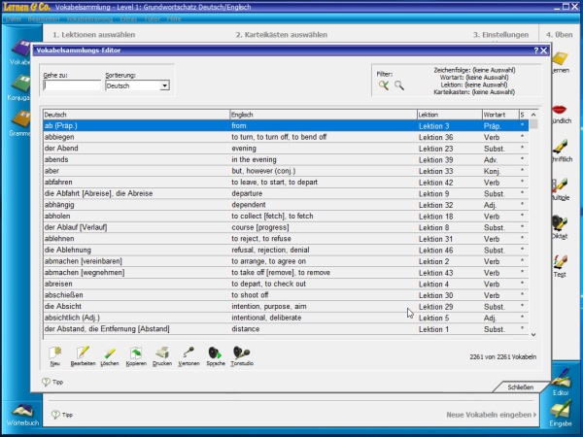Click the Neu (new vocabulary) icon
This screenshot has width=583, height=437.
point(55,353)
